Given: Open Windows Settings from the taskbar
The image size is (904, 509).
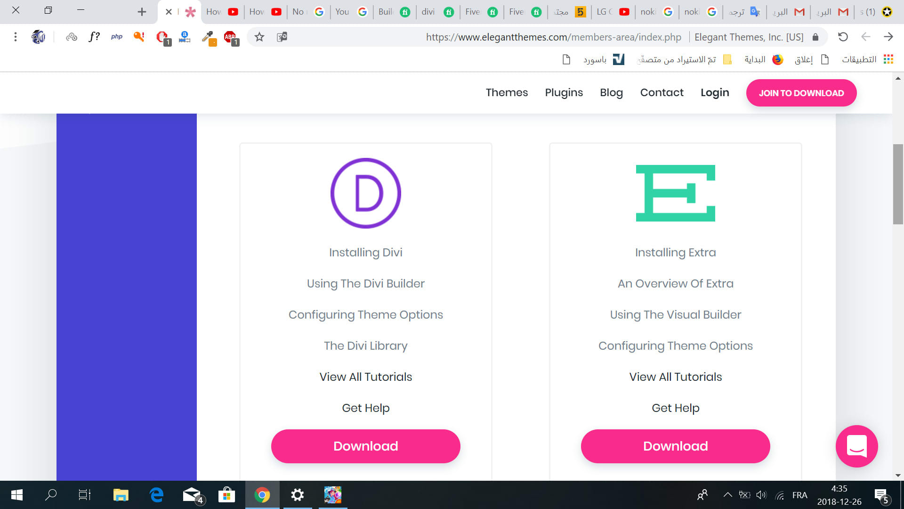Looking at the screenshot, I should click(297, 495).
